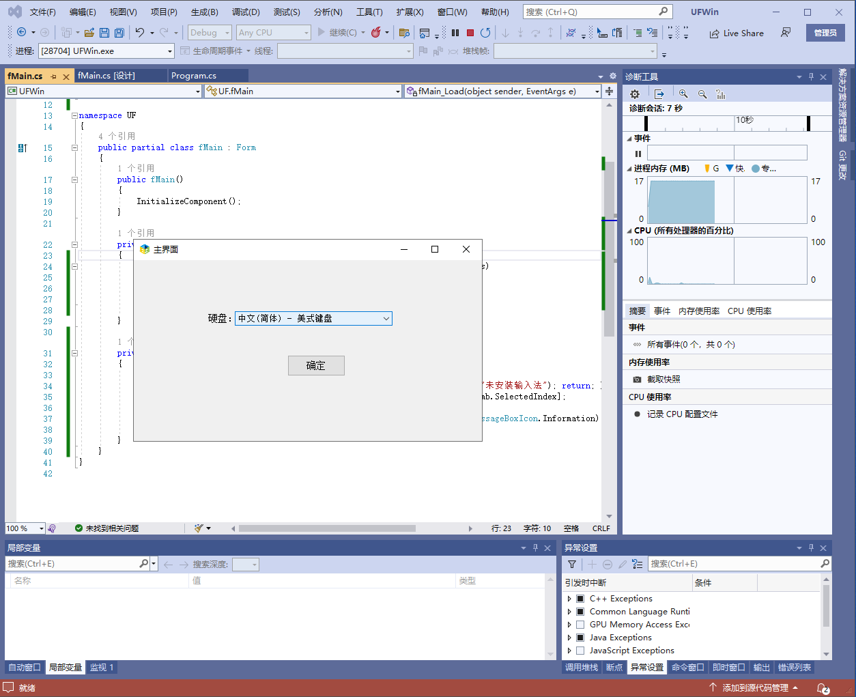Pause debugging with the break-all icon
Viewport: 856px width, 697px height.
pyautogui.click(x=455, y=33)
